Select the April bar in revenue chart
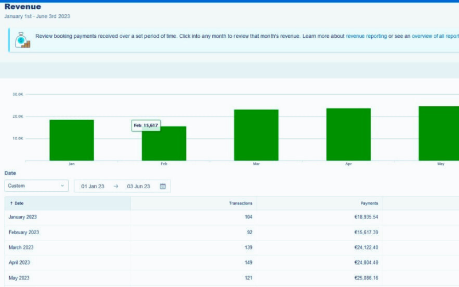The width and height of the screenshot is (459, 287). tap(348, 134)
